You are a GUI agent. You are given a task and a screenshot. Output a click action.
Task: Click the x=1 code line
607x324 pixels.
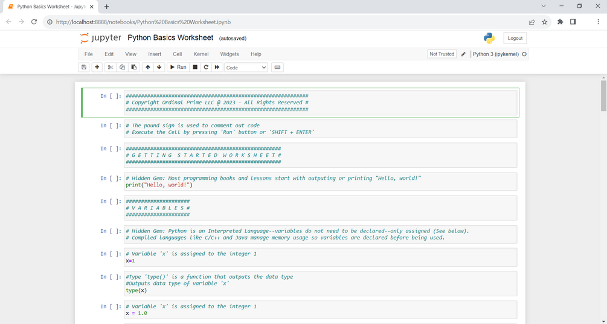130,261
